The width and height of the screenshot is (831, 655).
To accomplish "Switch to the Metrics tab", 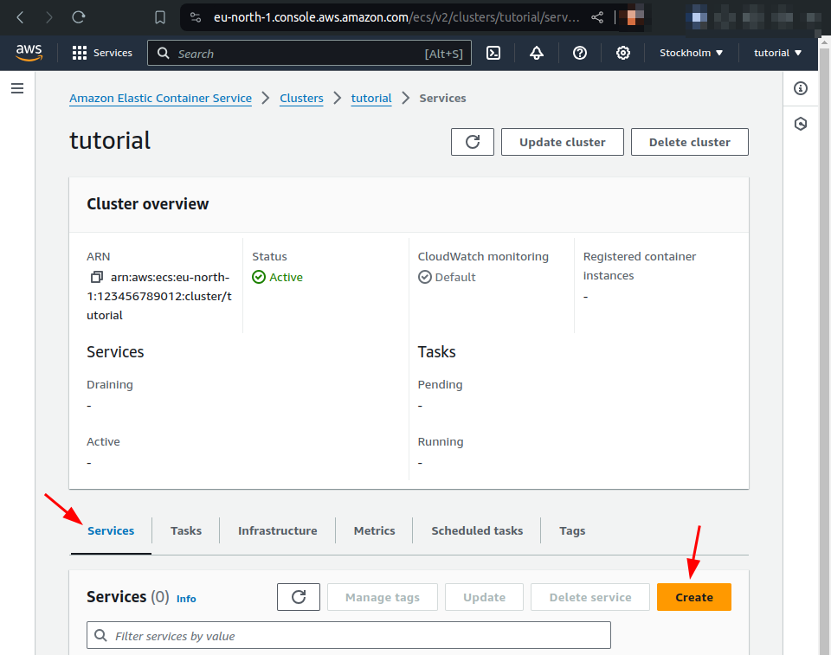I will click(x=374, y=530).
